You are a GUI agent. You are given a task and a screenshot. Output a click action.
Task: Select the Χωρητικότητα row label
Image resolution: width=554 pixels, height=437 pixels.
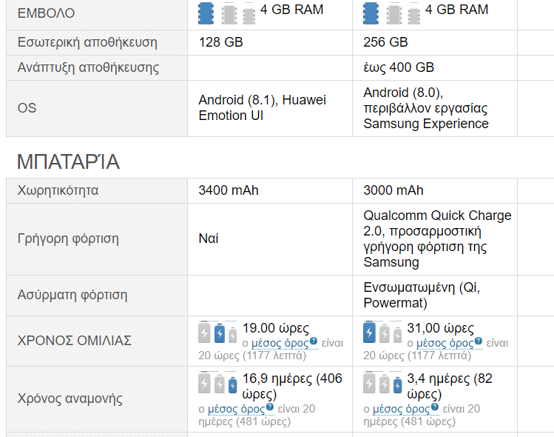[58, 190]
